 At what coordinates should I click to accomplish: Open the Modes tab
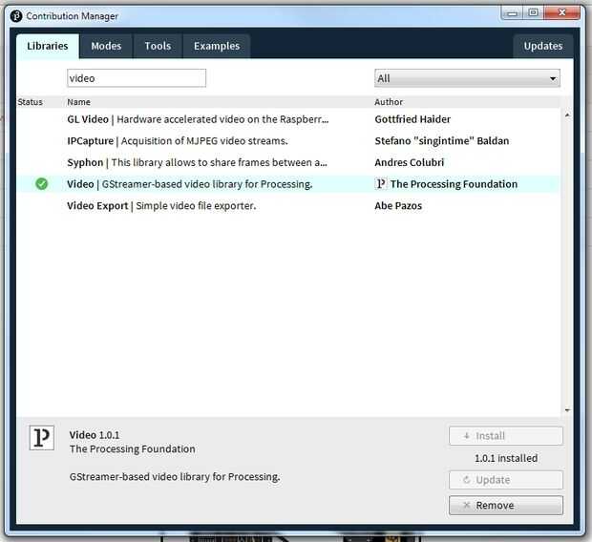pos(106,46)
